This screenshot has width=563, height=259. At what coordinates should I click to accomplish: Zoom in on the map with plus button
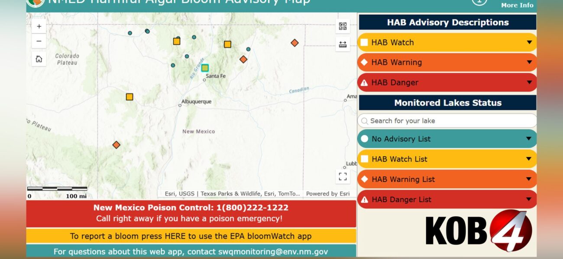click(39, 26)
